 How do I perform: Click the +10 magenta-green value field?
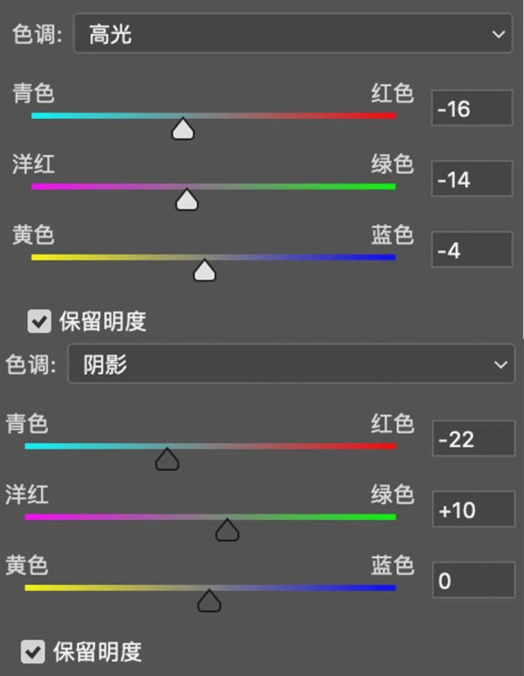click(x=473, y=509)
